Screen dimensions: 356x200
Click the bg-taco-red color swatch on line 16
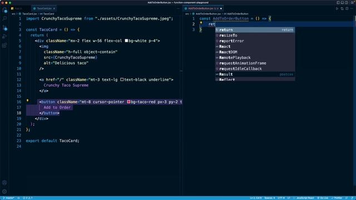pos(128,102)
